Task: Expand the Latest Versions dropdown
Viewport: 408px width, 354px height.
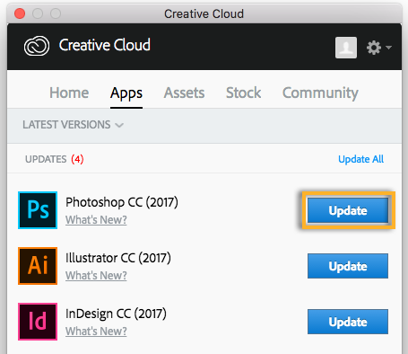Action: (74, 125)
